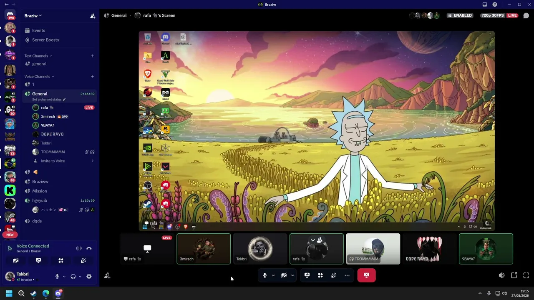Mute microphone in the Tokbri user panel
The image size is (534, 300).
click(57, 276)
